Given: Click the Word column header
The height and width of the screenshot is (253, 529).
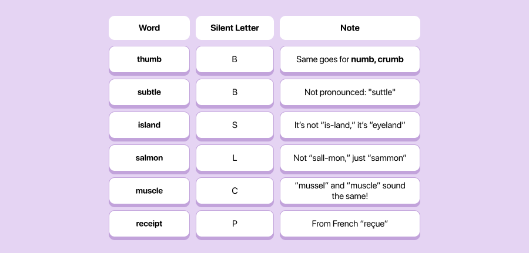Looking at the screenshot, I should (x=149, y=28).
